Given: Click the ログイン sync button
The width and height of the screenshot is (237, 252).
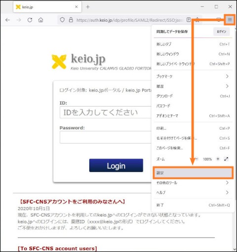Looking at the screenshot, I should [x=222, y=32].
